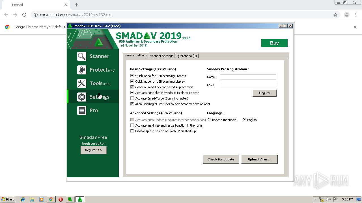The image size is (362, 203).
Task: Show hidden system tray icons
Action: click(315, 199)
